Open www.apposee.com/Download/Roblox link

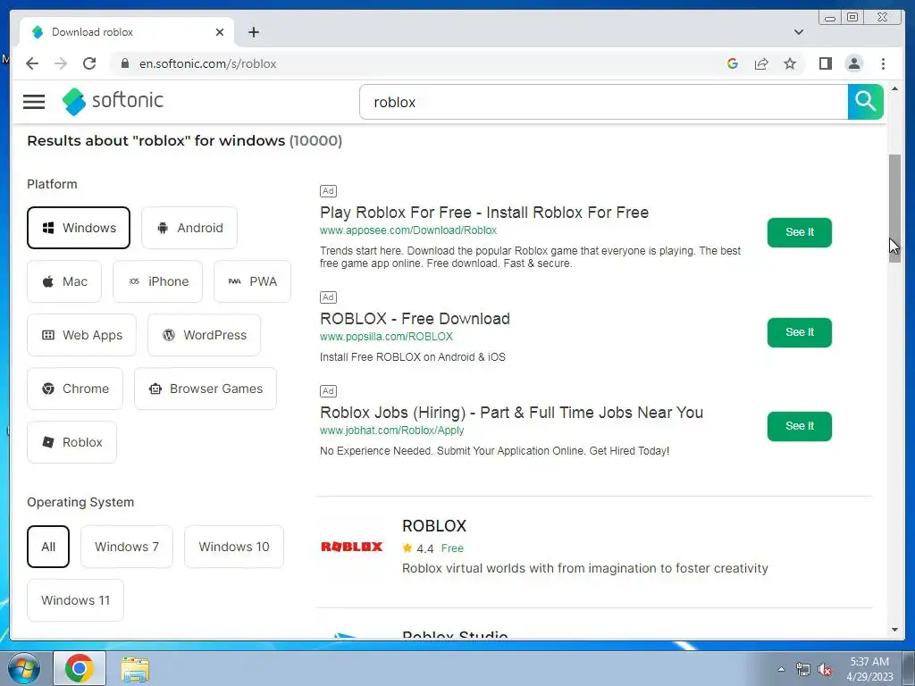(407, 230)
